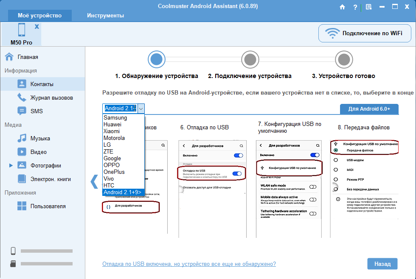Expand the Photos (Фотографии) tree item
This screenshot has width=416, height=279.
pos(11,165)
